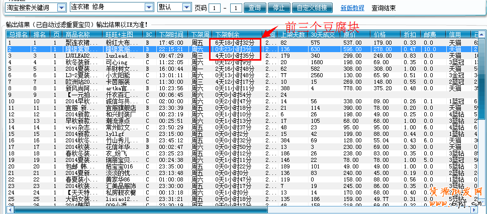Screen dimensions: 487x214
Task: Click the horizontal scrollbar left arrow
Action: (x=10, y=209)
